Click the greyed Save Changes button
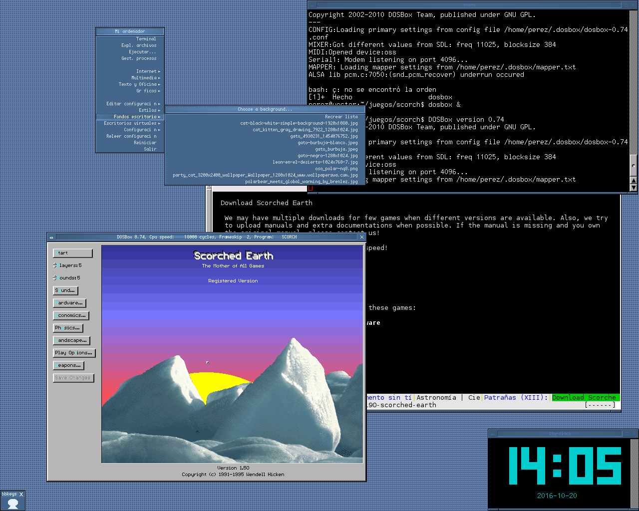The image size is (639, 511). [x=73, y=378]
